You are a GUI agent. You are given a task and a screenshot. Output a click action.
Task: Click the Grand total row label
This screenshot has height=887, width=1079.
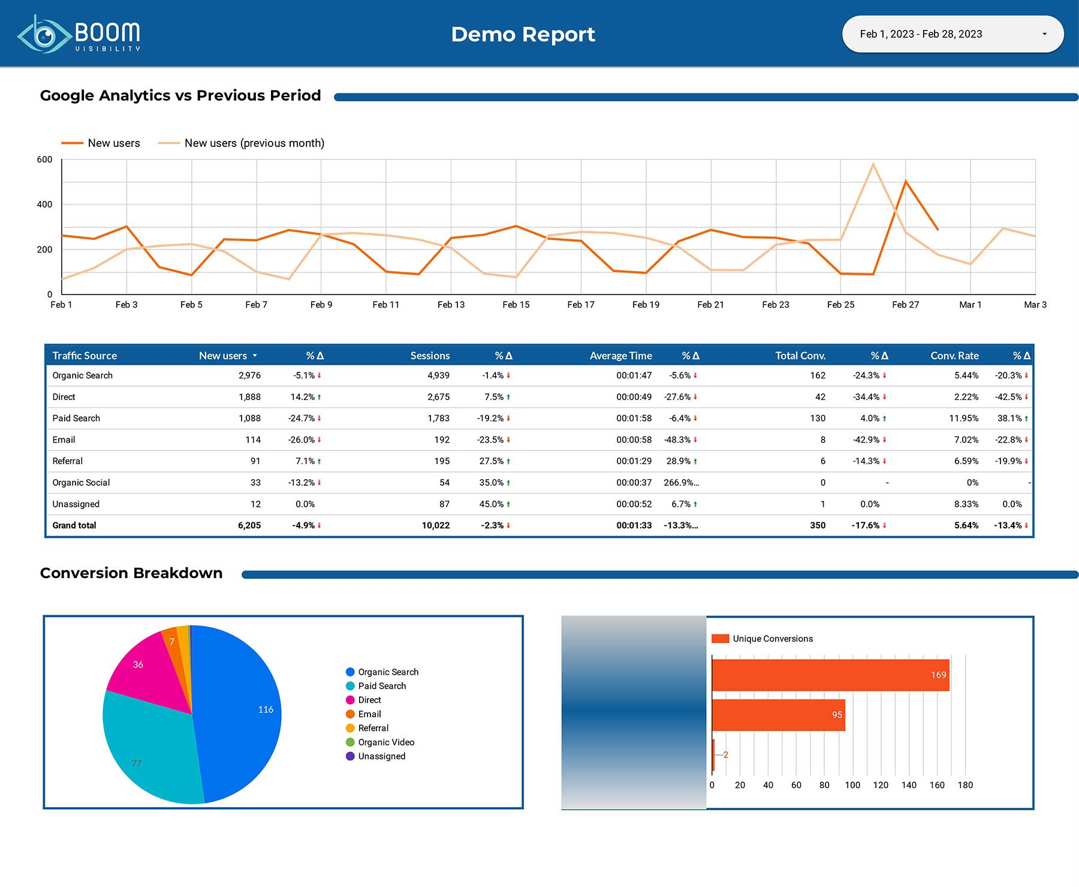[74, 525]
